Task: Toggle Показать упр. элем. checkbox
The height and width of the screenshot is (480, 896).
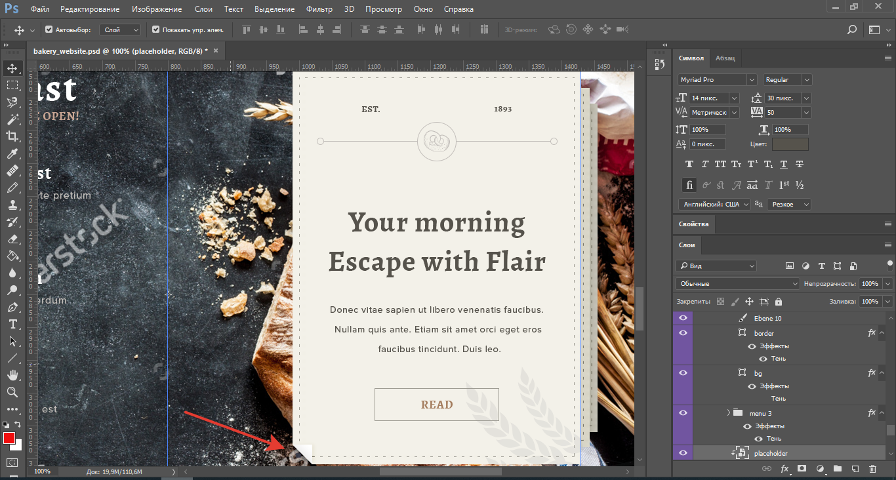Action: click(156, 30)
